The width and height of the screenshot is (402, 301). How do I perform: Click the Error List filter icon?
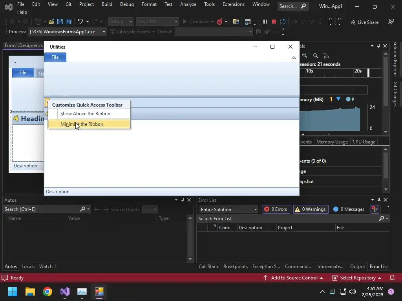click(375, 209)
